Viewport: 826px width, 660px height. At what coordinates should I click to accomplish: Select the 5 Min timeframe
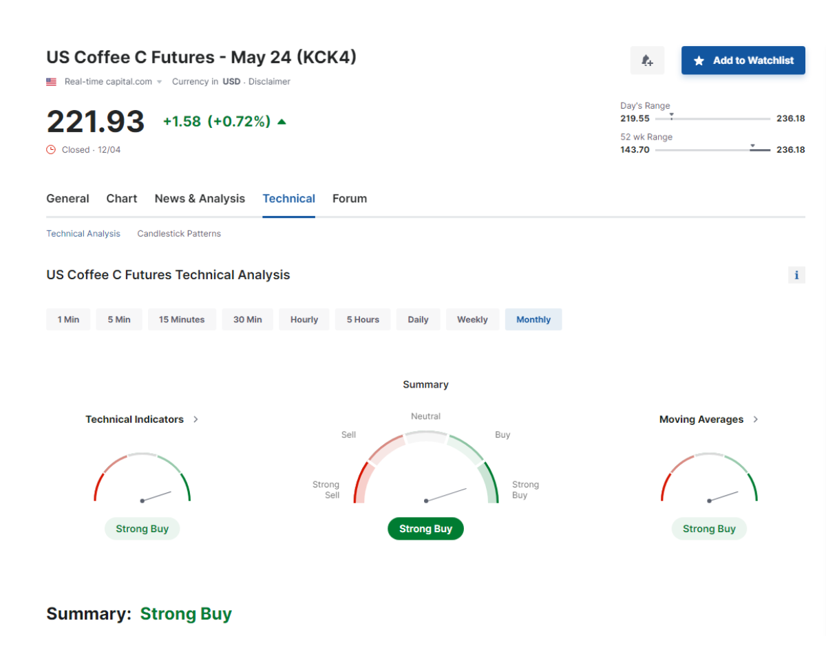click(x=119, y=320)
